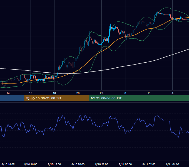This screenshot has height=167, width=189.
Task: Click the '0' hour label on price chart axis
Action: point(125,93)
